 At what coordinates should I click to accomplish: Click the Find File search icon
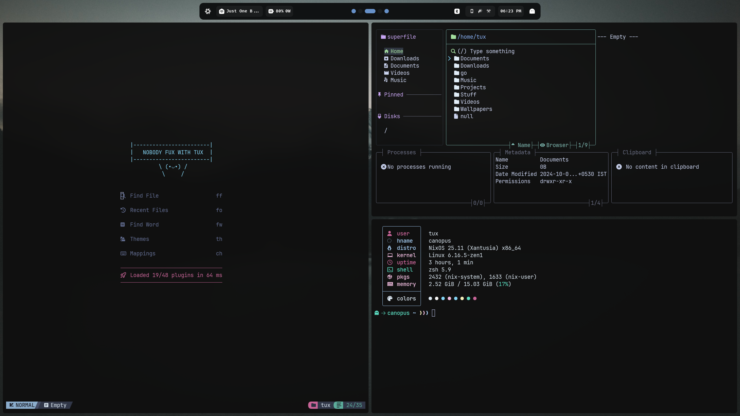123,196
